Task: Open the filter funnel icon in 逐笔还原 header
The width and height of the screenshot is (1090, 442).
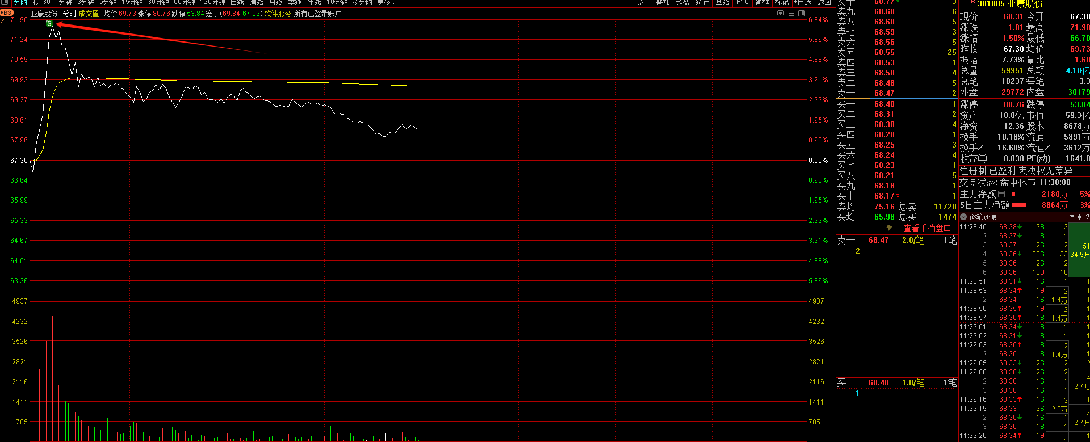Action: click(1072, 217)
